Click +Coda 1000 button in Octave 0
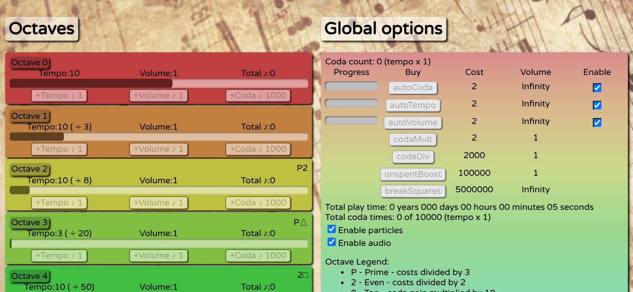The image size is (633, 292). [258, 96]
